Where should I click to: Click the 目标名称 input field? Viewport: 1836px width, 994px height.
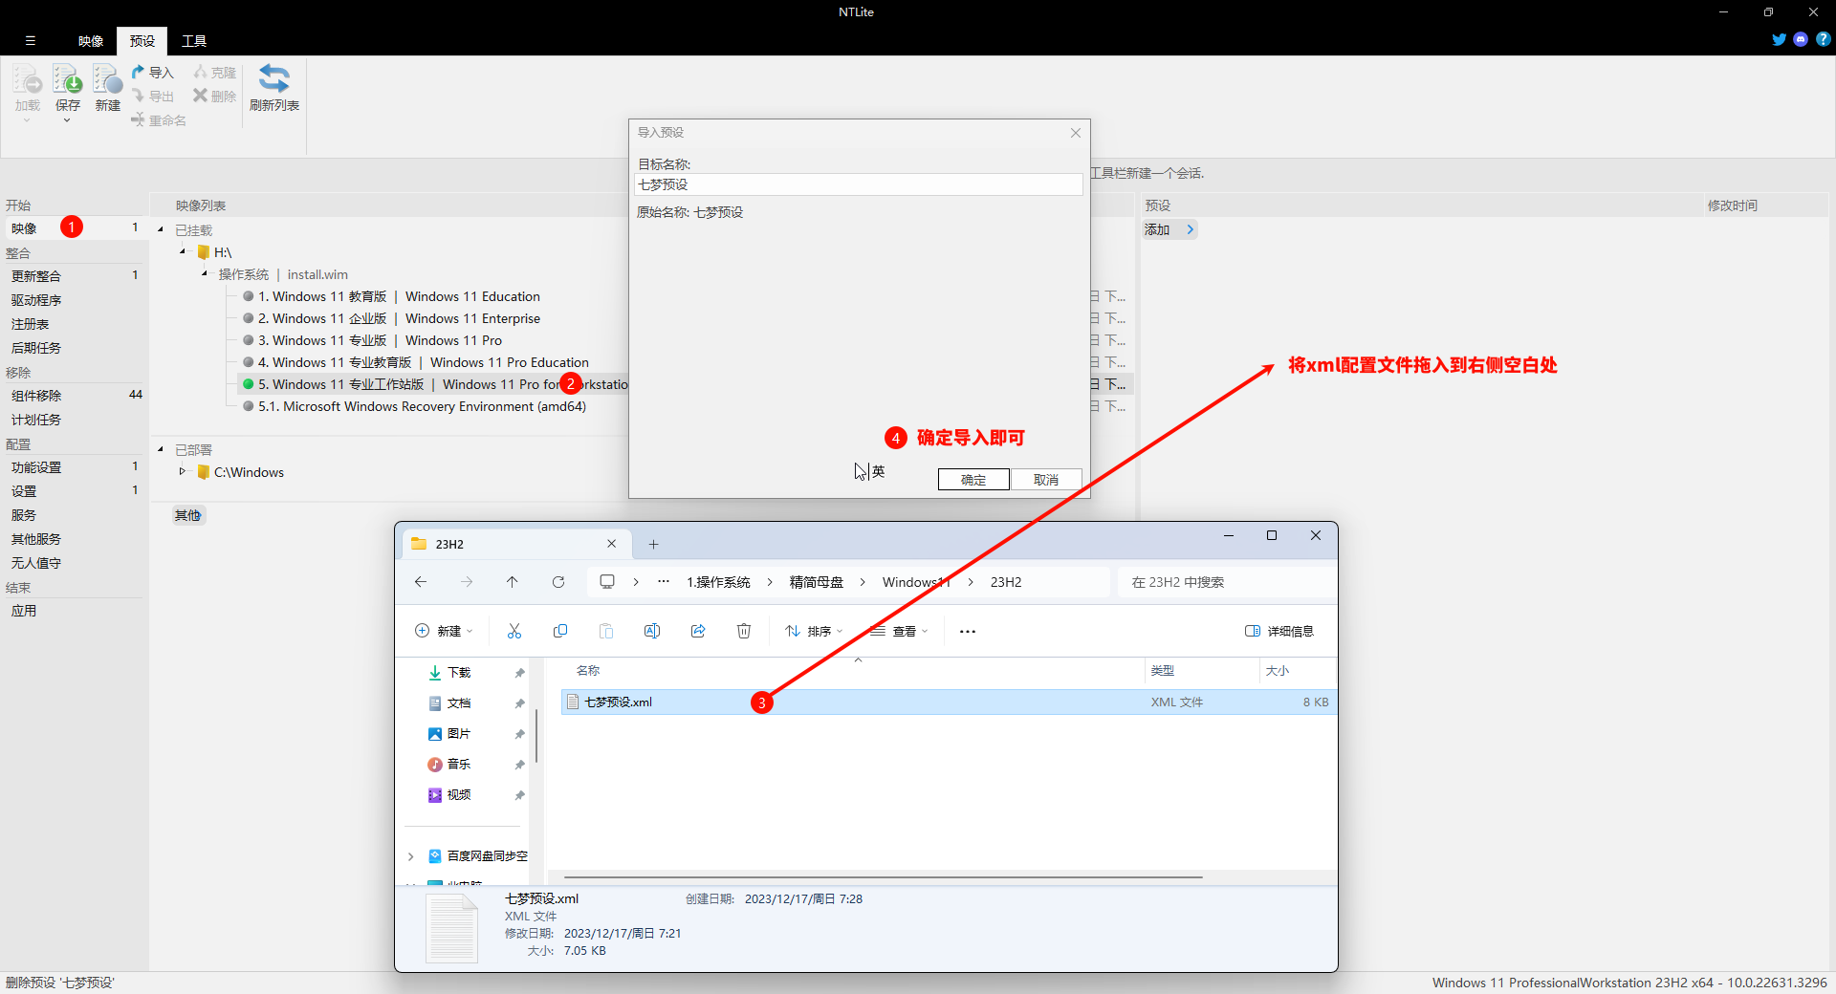[859, 184]
